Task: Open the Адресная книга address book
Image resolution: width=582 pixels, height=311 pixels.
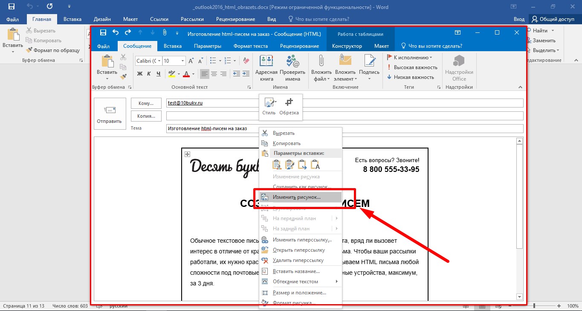Action: point(266,68)
